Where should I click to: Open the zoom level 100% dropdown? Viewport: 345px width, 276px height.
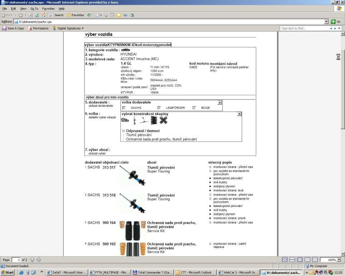pos(339,260)
